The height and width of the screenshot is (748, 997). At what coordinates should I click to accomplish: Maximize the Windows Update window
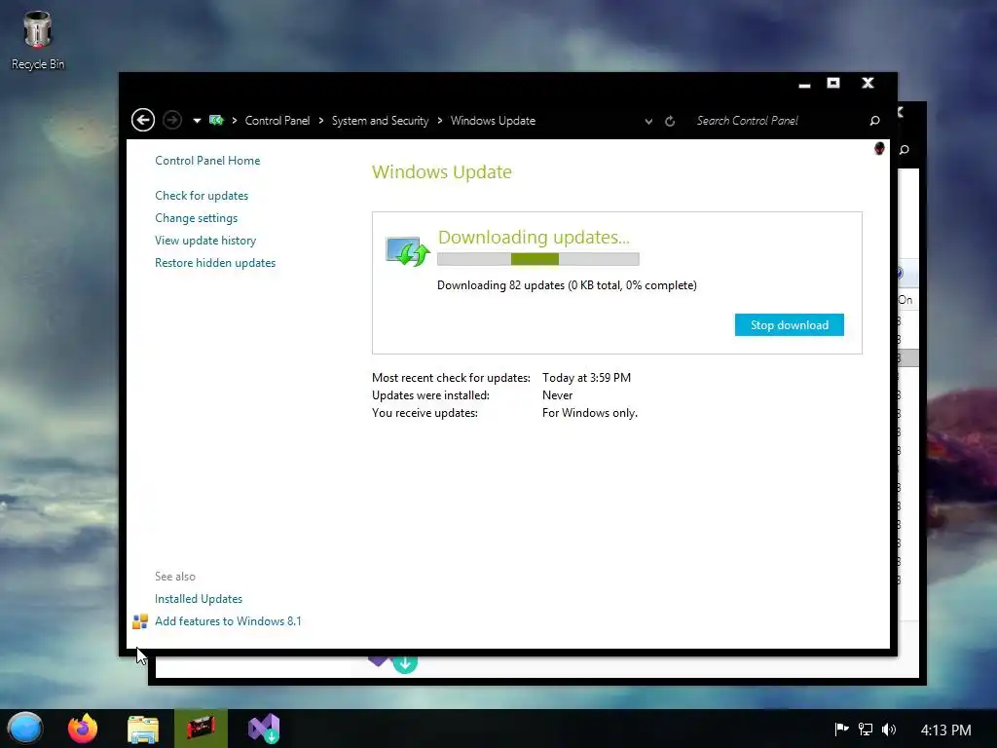click(x=833, y=84)
